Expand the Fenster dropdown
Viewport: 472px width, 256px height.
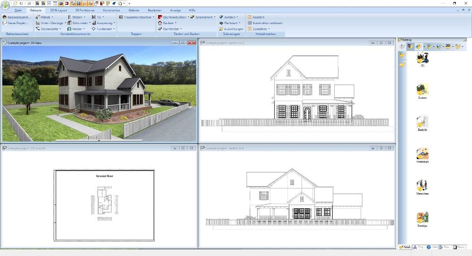tap(79, 29)
